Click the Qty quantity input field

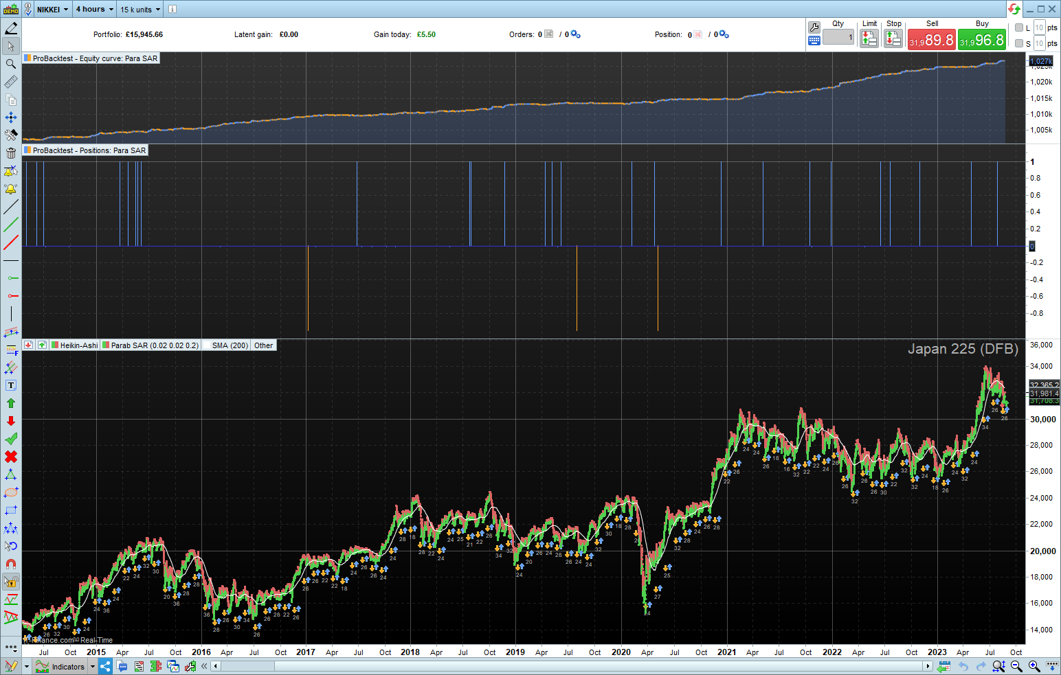tap(838, 38)
